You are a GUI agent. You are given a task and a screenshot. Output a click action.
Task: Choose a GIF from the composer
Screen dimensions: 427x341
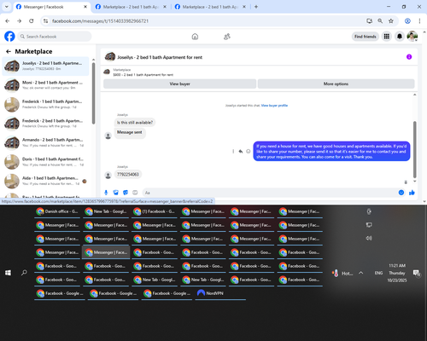pyautogui.click(x=135, y=193)
